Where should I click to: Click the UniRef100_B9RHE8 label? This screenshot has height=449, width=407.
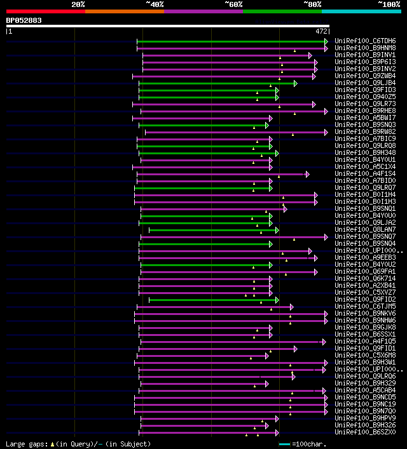tap(365, 111)
